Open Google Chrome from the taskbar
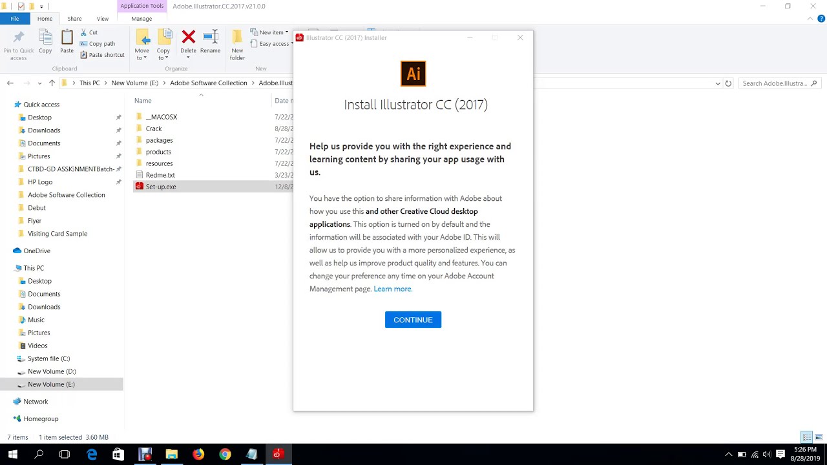Viewport: 827px width, 465px height. [225, 454]
